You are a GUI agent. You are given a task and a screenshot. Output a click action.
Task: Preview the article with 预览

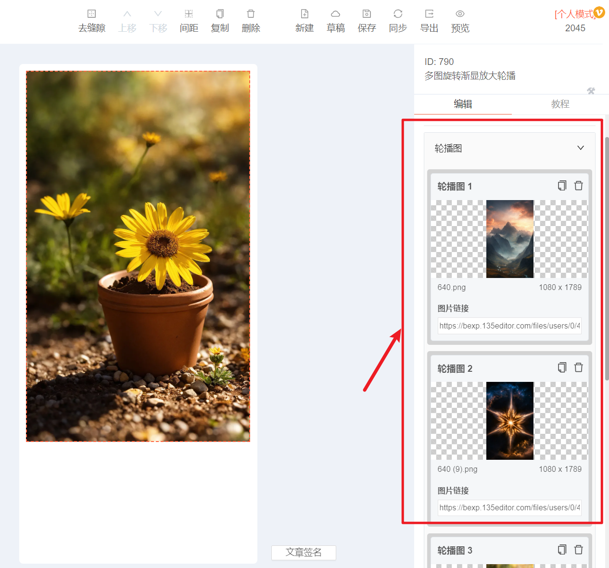pyautogui.click(x=460, y=21)
